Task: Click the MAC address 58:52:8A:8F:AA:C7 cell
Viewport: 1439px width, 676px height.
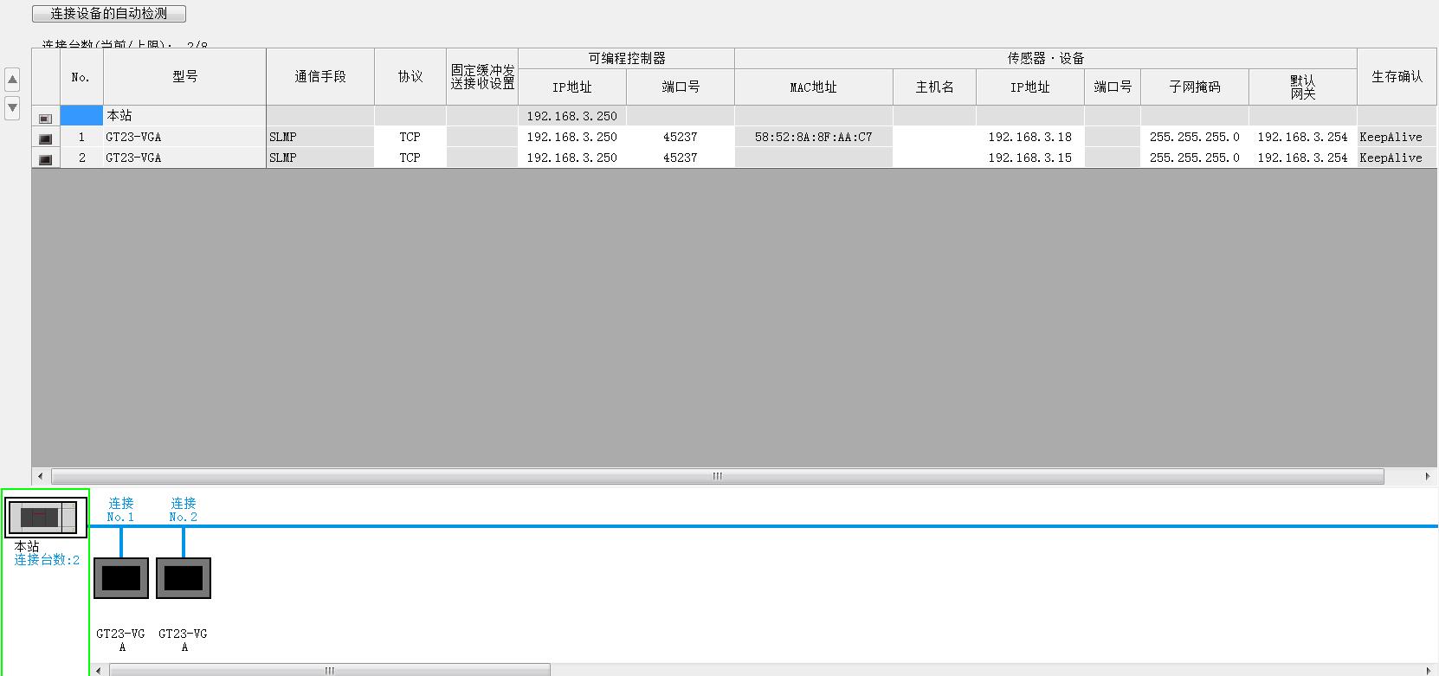Action: 813,137
